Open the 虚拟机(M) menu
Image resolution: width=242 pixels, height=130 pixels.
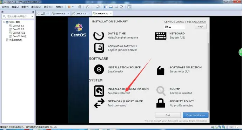click(x=36, y=7)
